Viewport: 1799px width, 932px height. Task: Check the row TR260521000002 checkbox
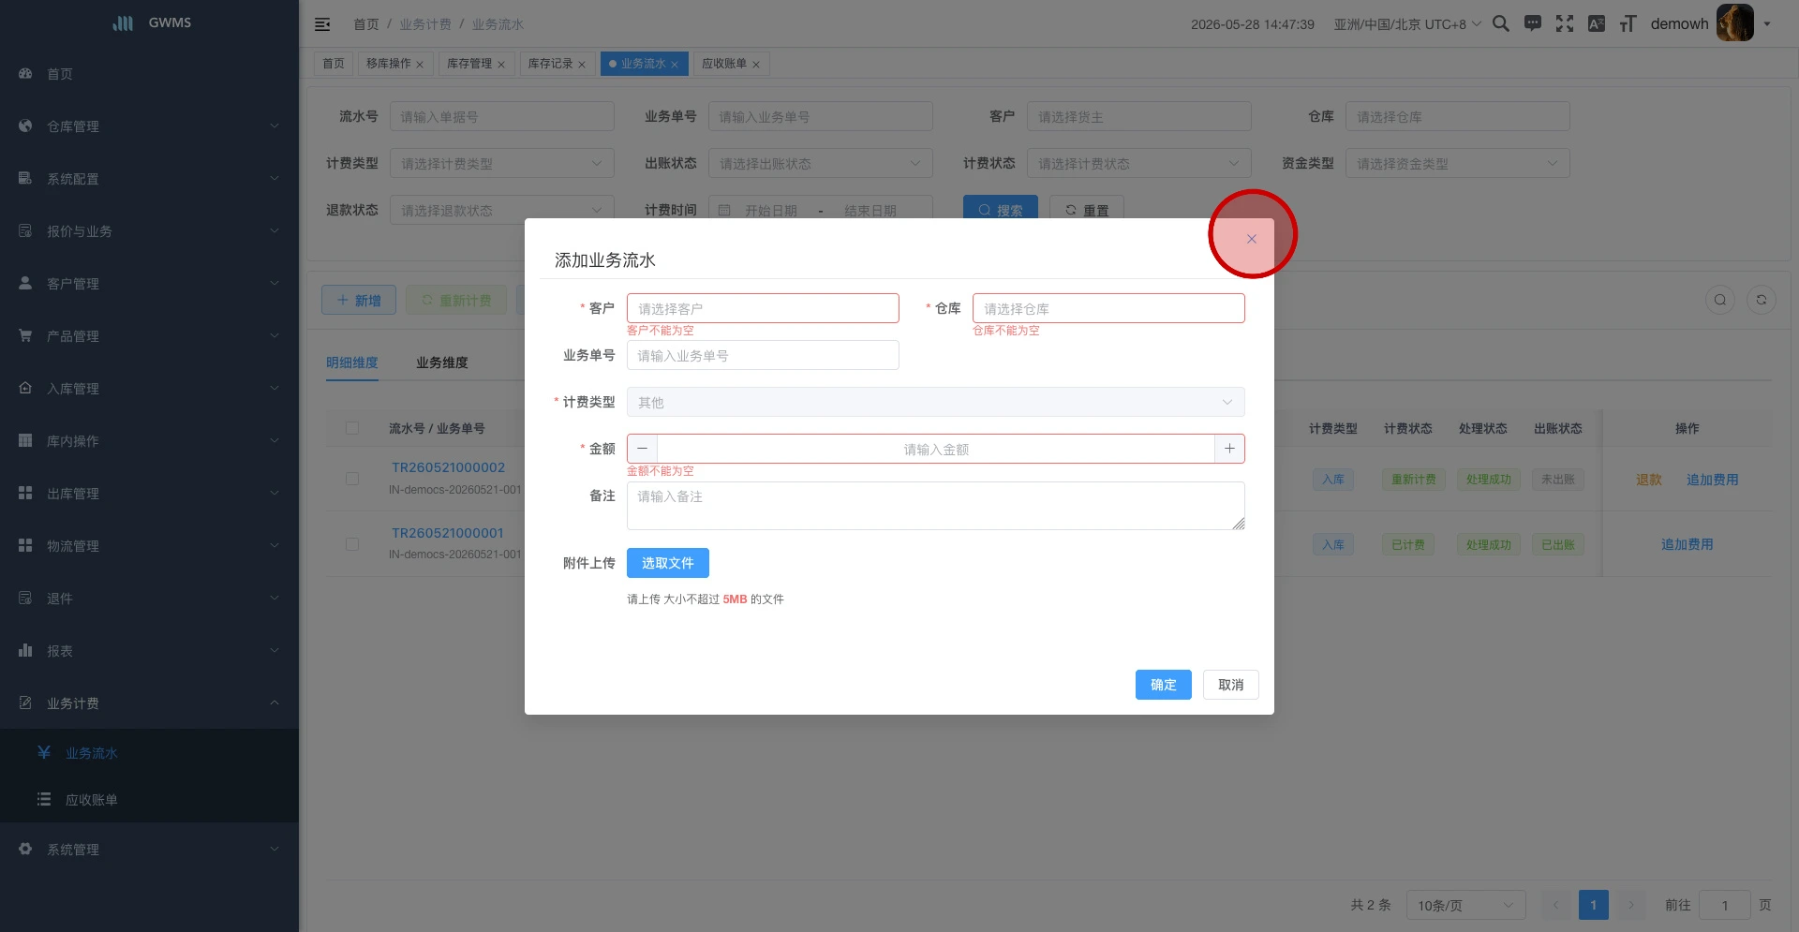pyautogui.click(x=352, y=479)
